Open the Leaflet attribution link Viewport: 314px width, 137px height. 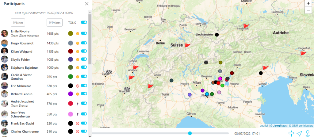click(x=264, y=126)
